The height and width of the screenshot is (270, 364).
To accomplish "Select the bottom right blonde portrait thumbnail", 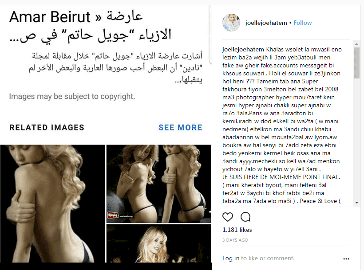I will [x=158, y=243].
